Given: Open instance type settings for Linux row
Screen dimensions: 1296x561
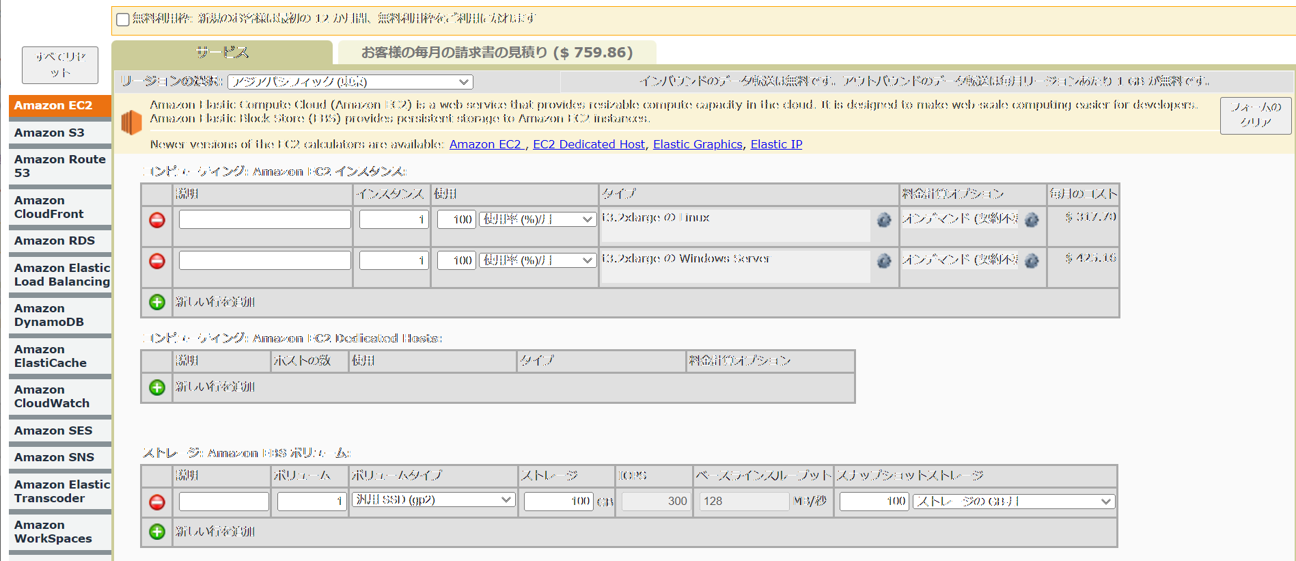Looking at the screenshot, I should 884,220.
